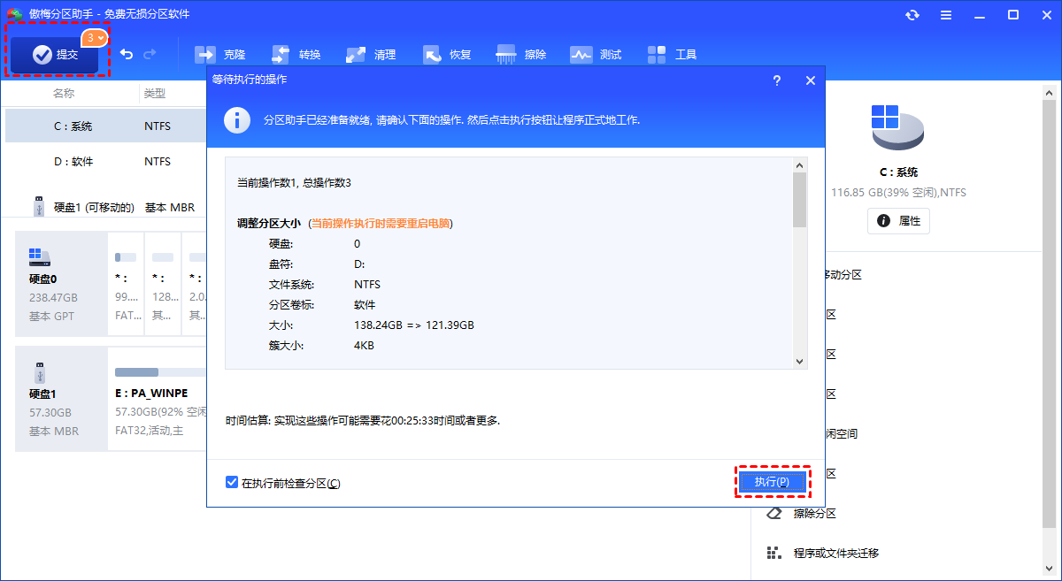Click the undo arrow icon
1062x581 pixels.
(x=127, y=55)
